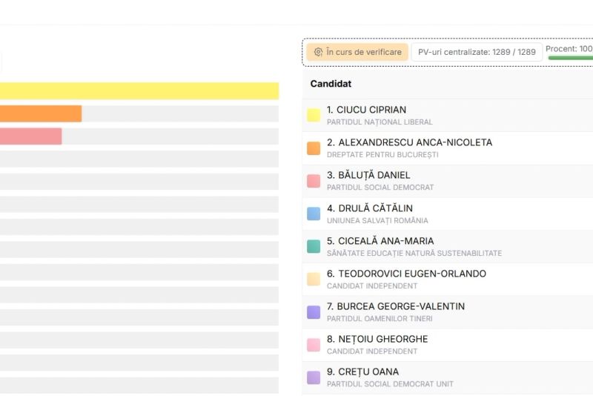Click the cream swatch for Teodorovici Eugen-Orlando
The image size is (593, 396).
(x=314, y=279)
